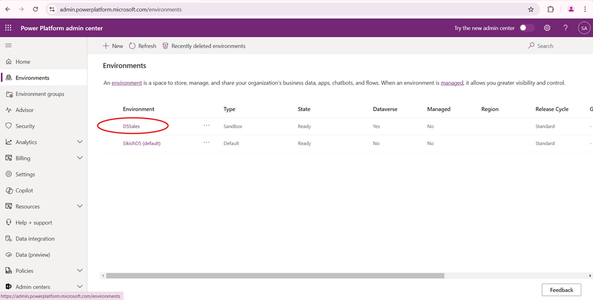Open the DSSales environment link
The height and width of the screenshot is (300, 593).
(x=131, y=126)
